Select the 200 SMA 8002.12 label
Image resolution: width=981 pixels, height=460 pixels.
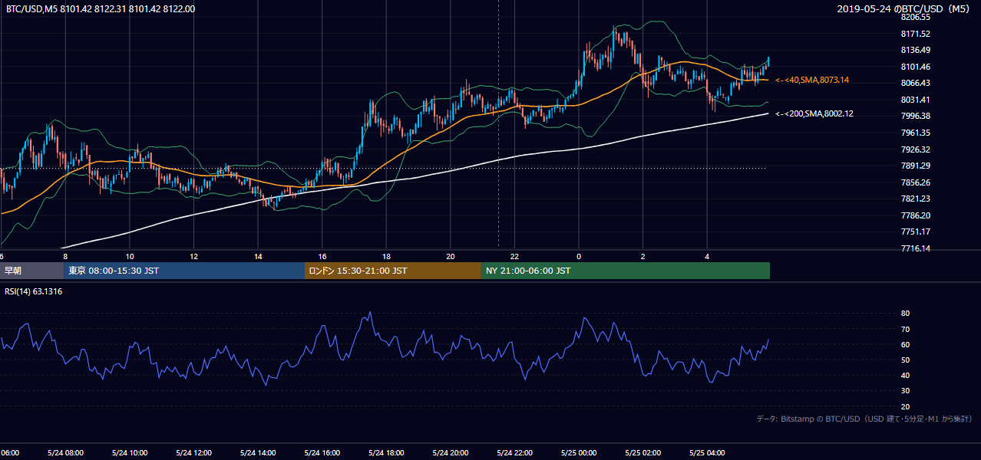[x=814, y=113]
